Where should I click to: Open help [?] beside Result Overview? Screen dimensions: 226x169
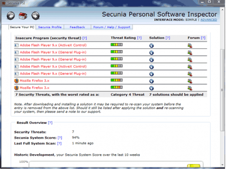click(50, 122)
